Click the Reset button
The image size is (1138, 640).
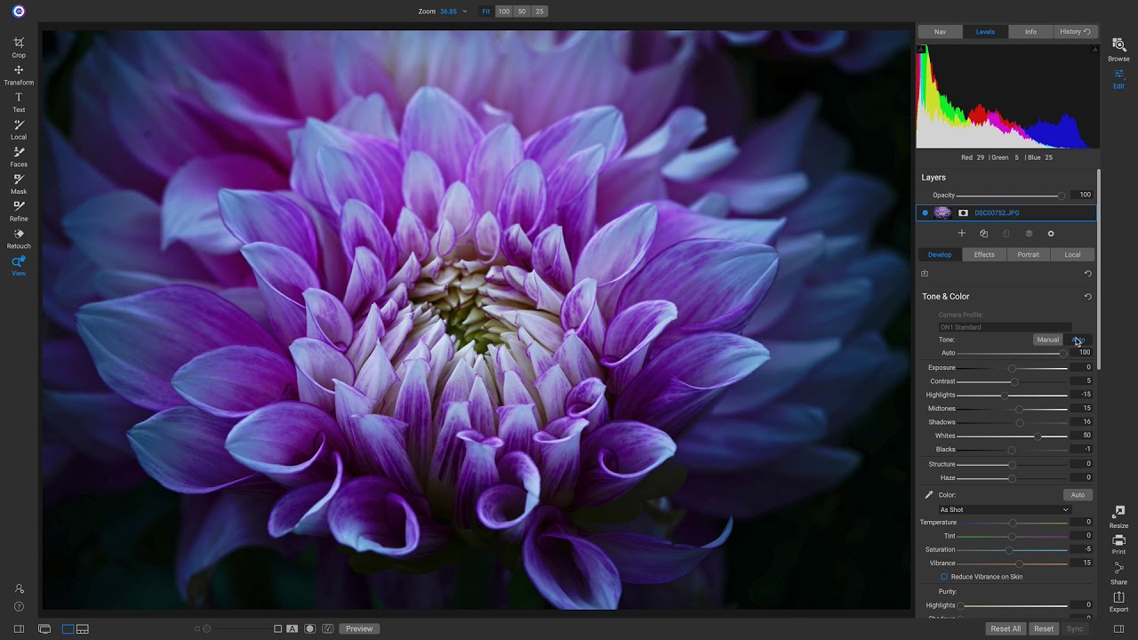click(x=1044, y=629)
